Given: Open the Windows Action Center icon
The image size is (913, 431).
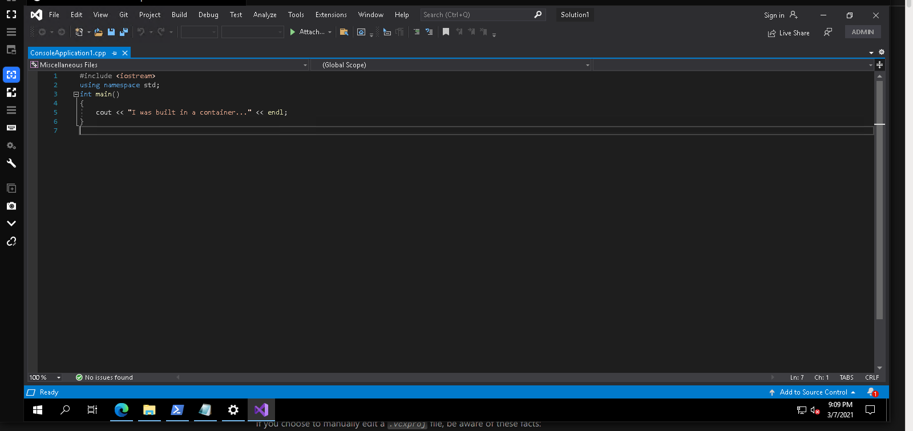Looking at the screenshot, I should pos(870,410).
